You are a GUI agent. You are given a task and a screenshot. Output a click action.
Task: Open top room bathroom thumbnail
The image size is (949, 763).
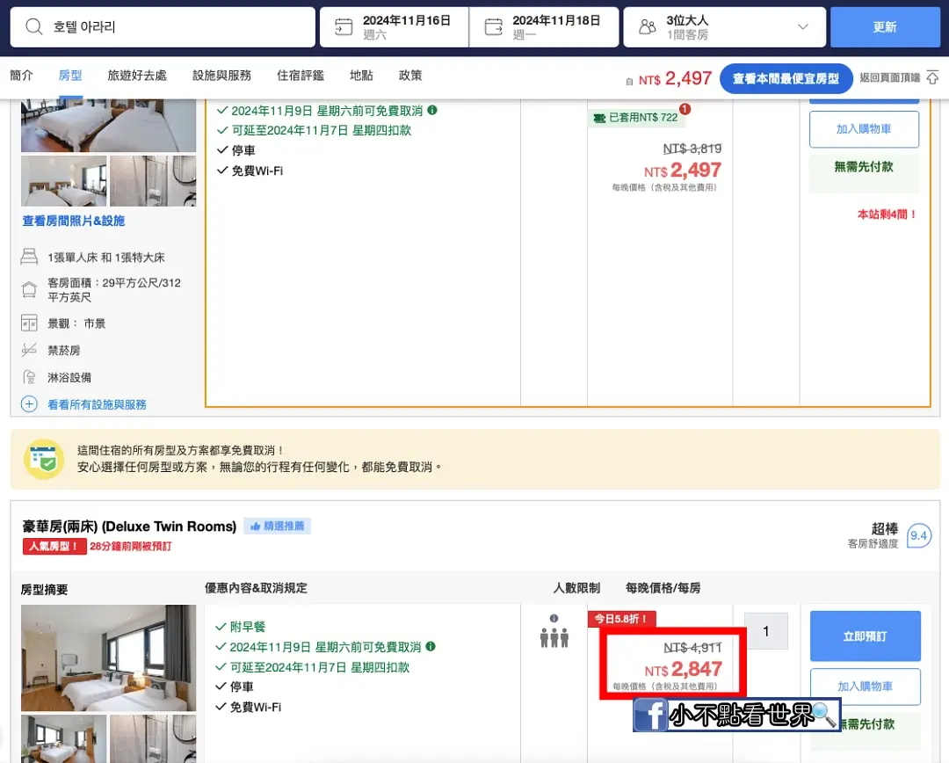pyautogui.click(x=153, y=180)
